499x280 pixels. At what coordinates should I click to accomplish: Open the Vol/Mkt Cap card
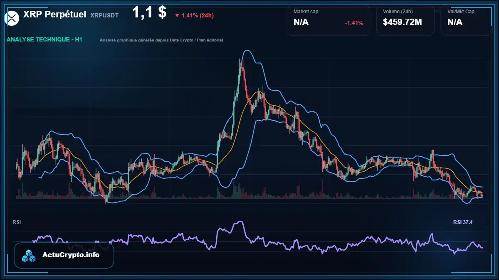[467, 20]
